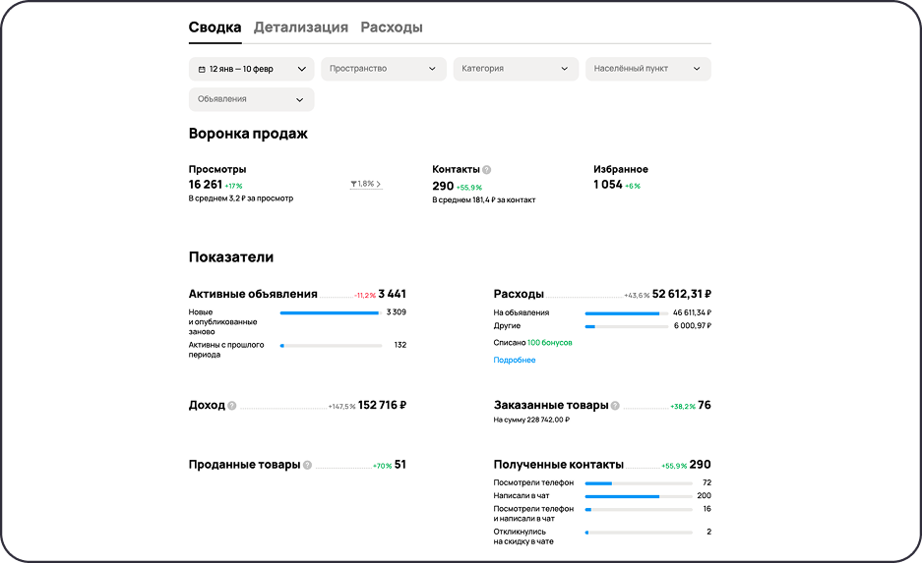Click the amount 6 000,97 ₽
The height and width of the screenshot is (563, 922).
693,326
